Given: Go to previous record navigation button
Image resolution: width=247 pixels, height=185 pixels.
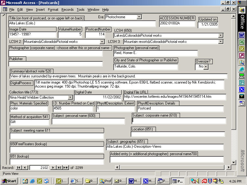Looking at the screenshot, I should pyautogui.click(x=25, y=167).
